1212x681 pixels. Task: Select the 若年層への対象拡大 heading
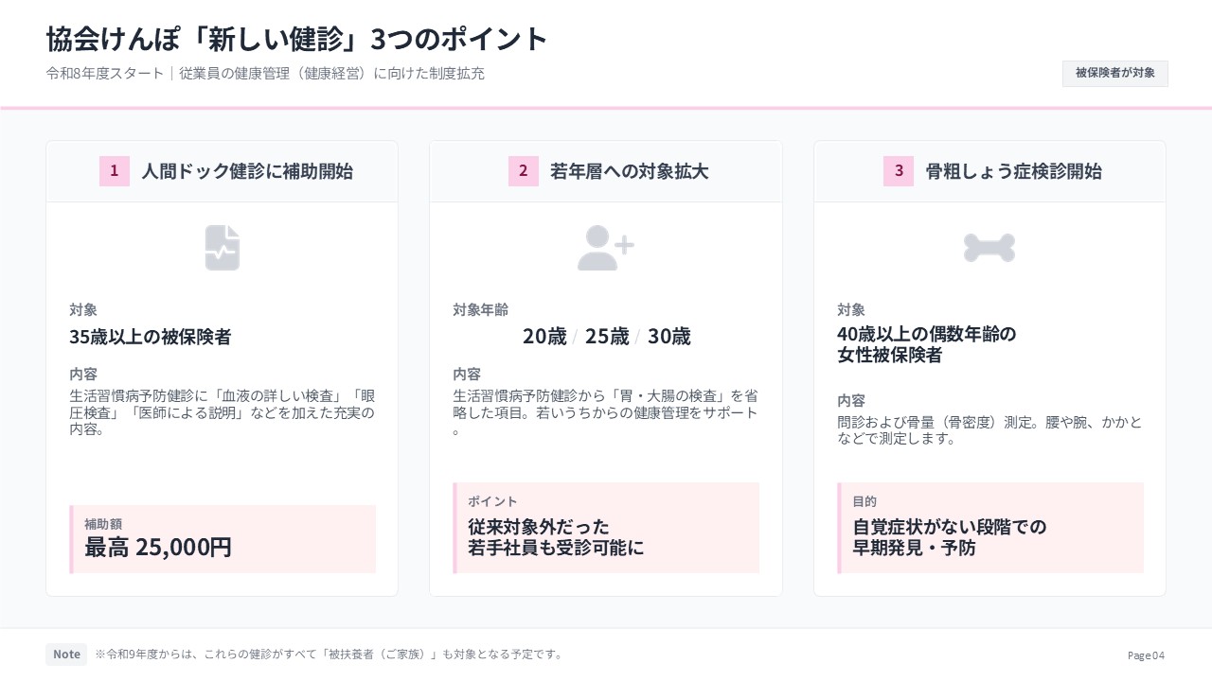629,171
